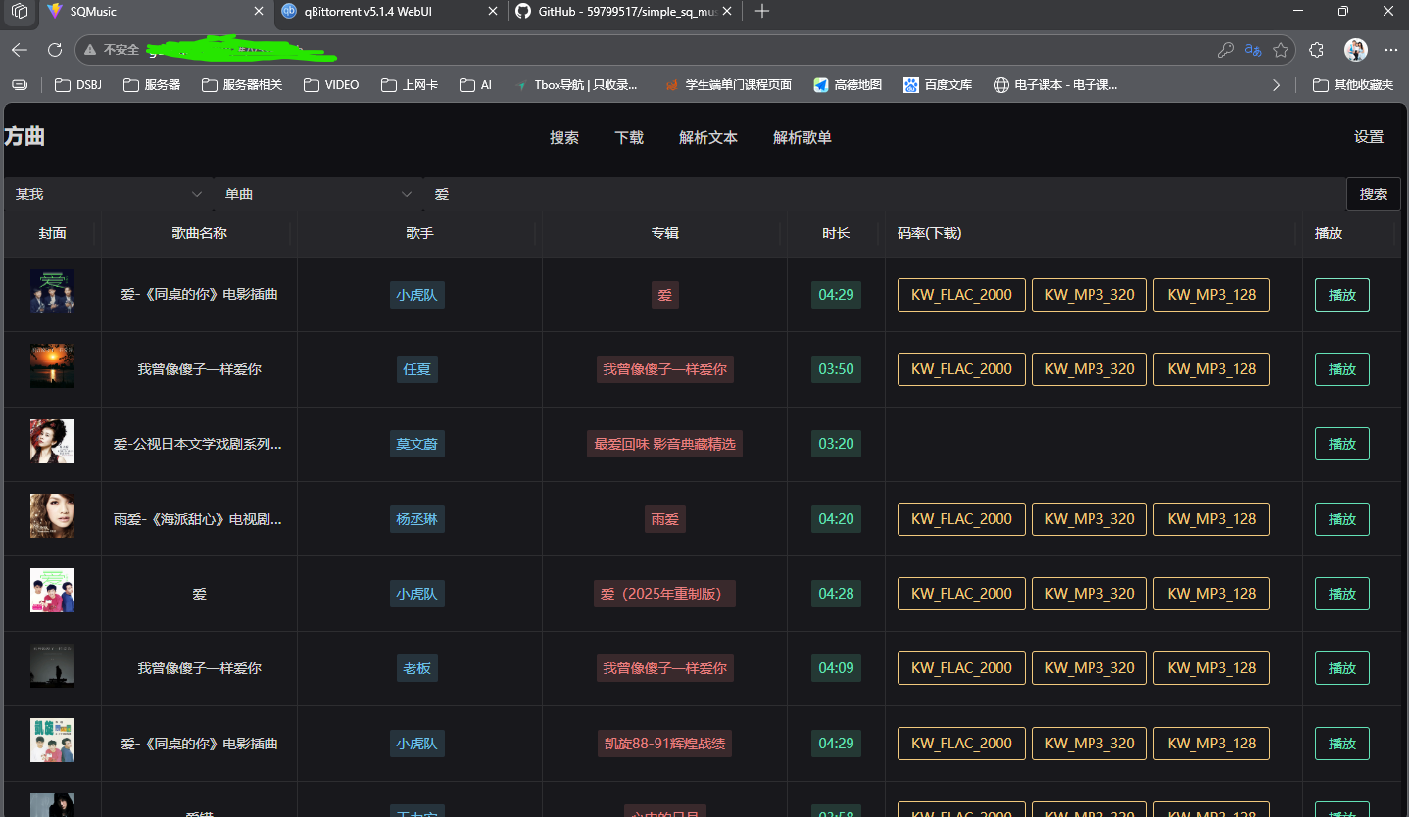The height and width of the screenshot is (817, 1409).
Task: Click the favorites star in the address bar
Action: click(x=1281, y=49)
